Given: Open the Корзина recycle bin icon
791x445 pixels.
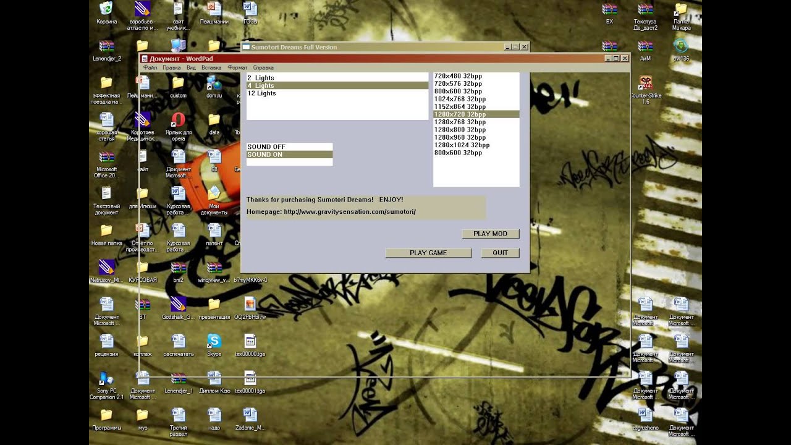Looking at the screenshot, I should (x=106, y=9).
